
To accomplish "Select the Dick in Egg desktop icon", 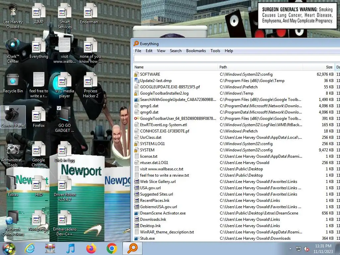I will point(65,152).
